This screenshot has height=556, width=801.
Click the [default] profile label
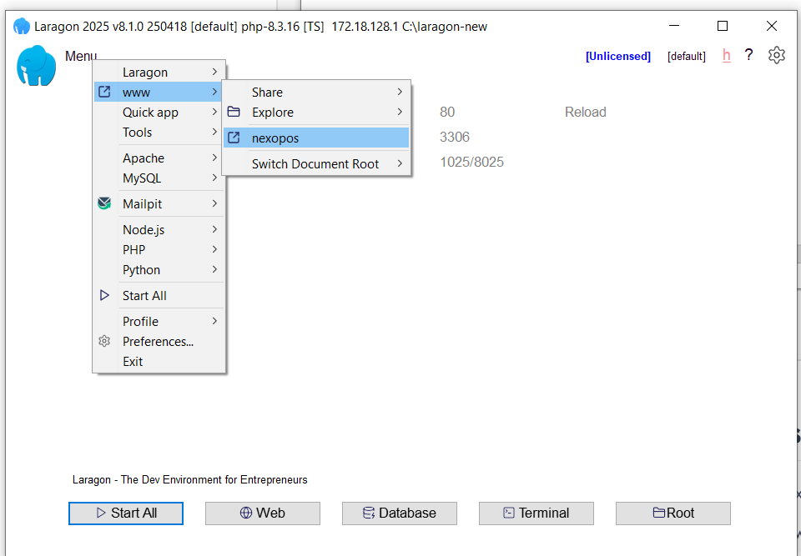click(x=687, y=56)
